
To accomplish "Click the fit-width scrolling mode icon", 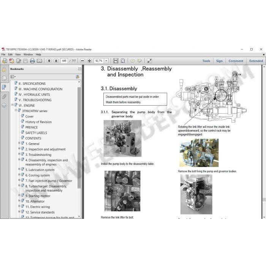I will [x=116, y=60].
